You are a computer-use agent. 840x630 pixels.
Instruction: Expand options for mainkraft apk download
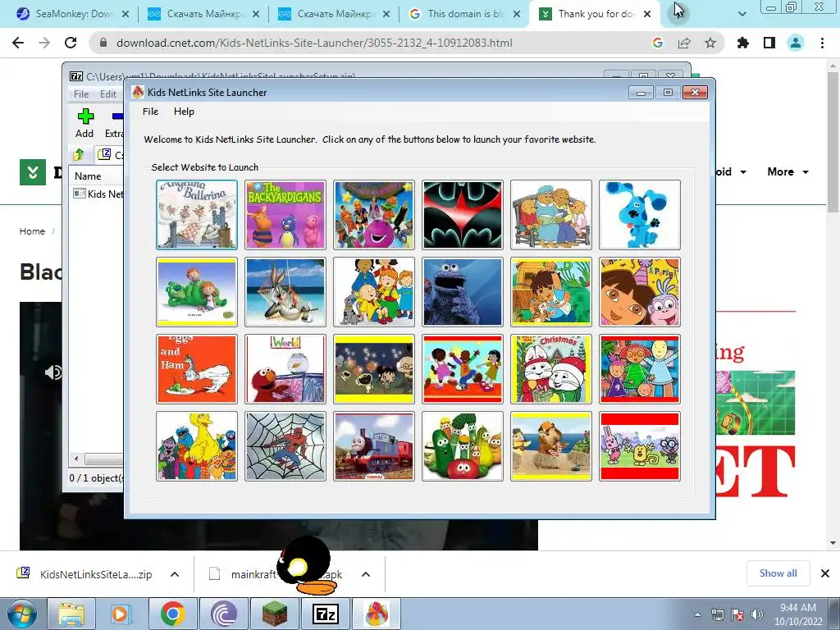tap(366, 574)
